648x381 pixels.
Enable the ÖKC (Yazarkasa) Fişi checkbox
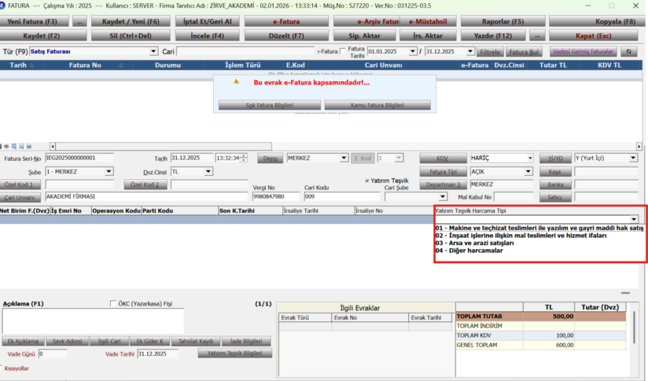pyautogui.click(x=113, y=303)
